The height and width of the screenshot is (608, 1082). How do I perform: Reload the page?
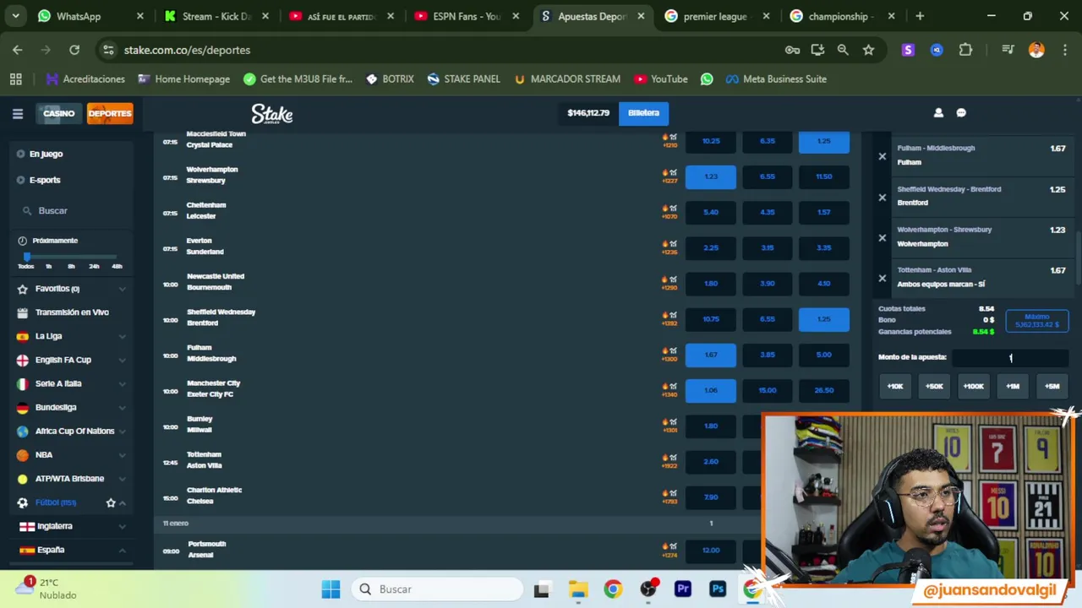(x=74, y=50)
